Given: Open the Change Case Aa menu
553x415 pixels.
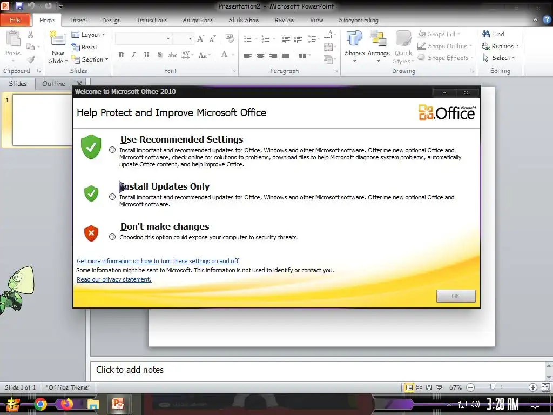Looking at the screenshot, I should pos(204,55).
